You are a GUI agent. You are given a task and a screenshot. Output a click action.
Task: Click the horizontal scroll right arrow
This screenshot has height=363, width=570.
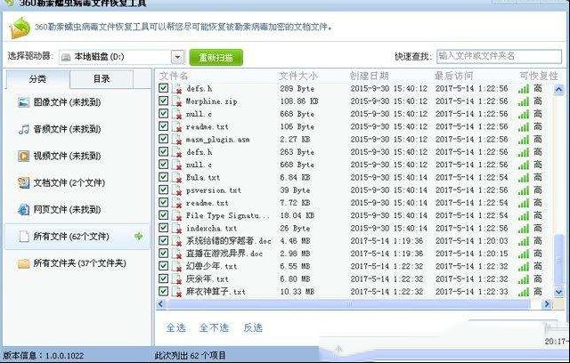tap(546, 304)
